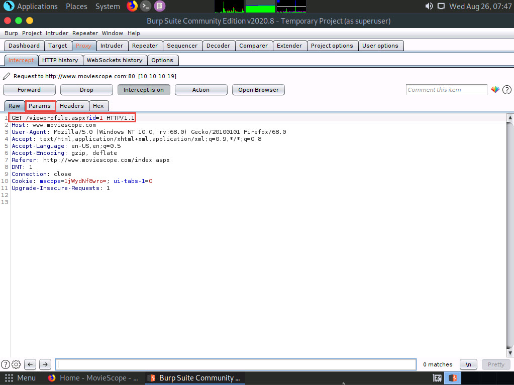The height and width of the screenshot is (385, 514).
Task: Open the Intruder menu in menu bar
Action: coord(57,33)
